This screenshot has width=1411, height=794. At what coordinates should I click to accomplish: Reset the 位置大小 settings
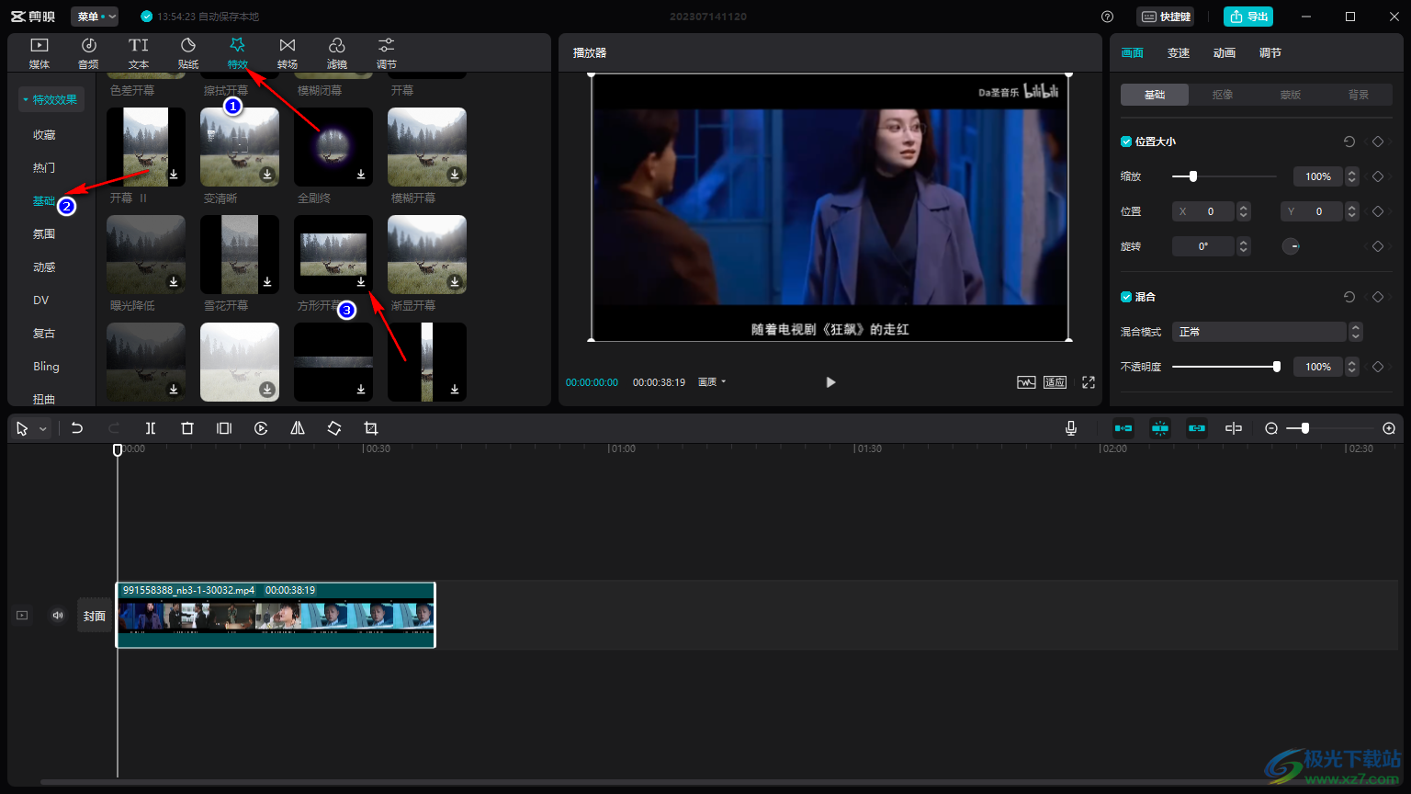click(1349, 142)
